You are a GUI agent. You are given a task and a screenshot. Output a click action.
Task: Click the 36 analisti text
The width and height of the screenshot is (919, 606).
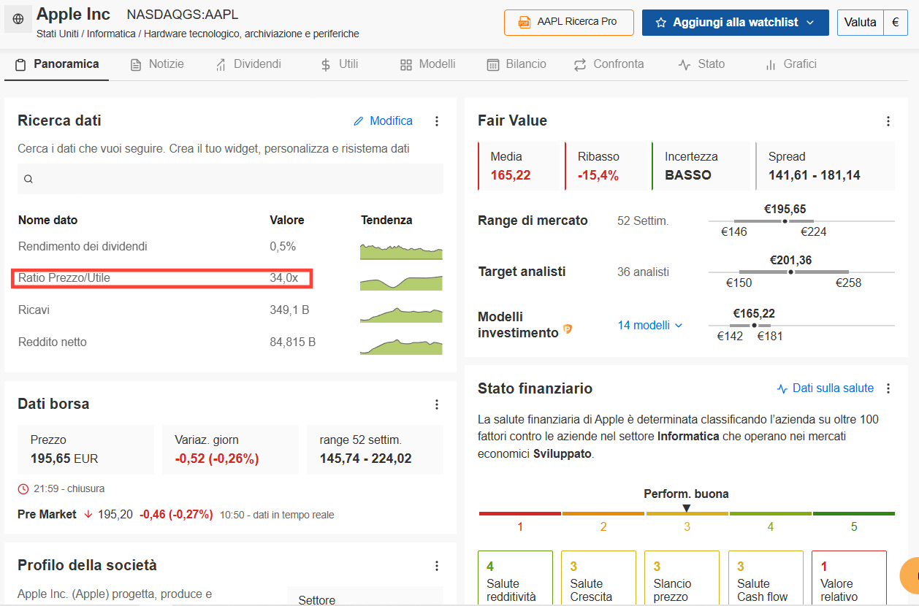click(x=643, y=272)
